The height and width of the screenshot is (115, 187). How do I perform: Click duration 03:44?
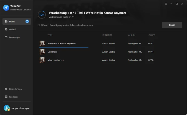(151, 52)
